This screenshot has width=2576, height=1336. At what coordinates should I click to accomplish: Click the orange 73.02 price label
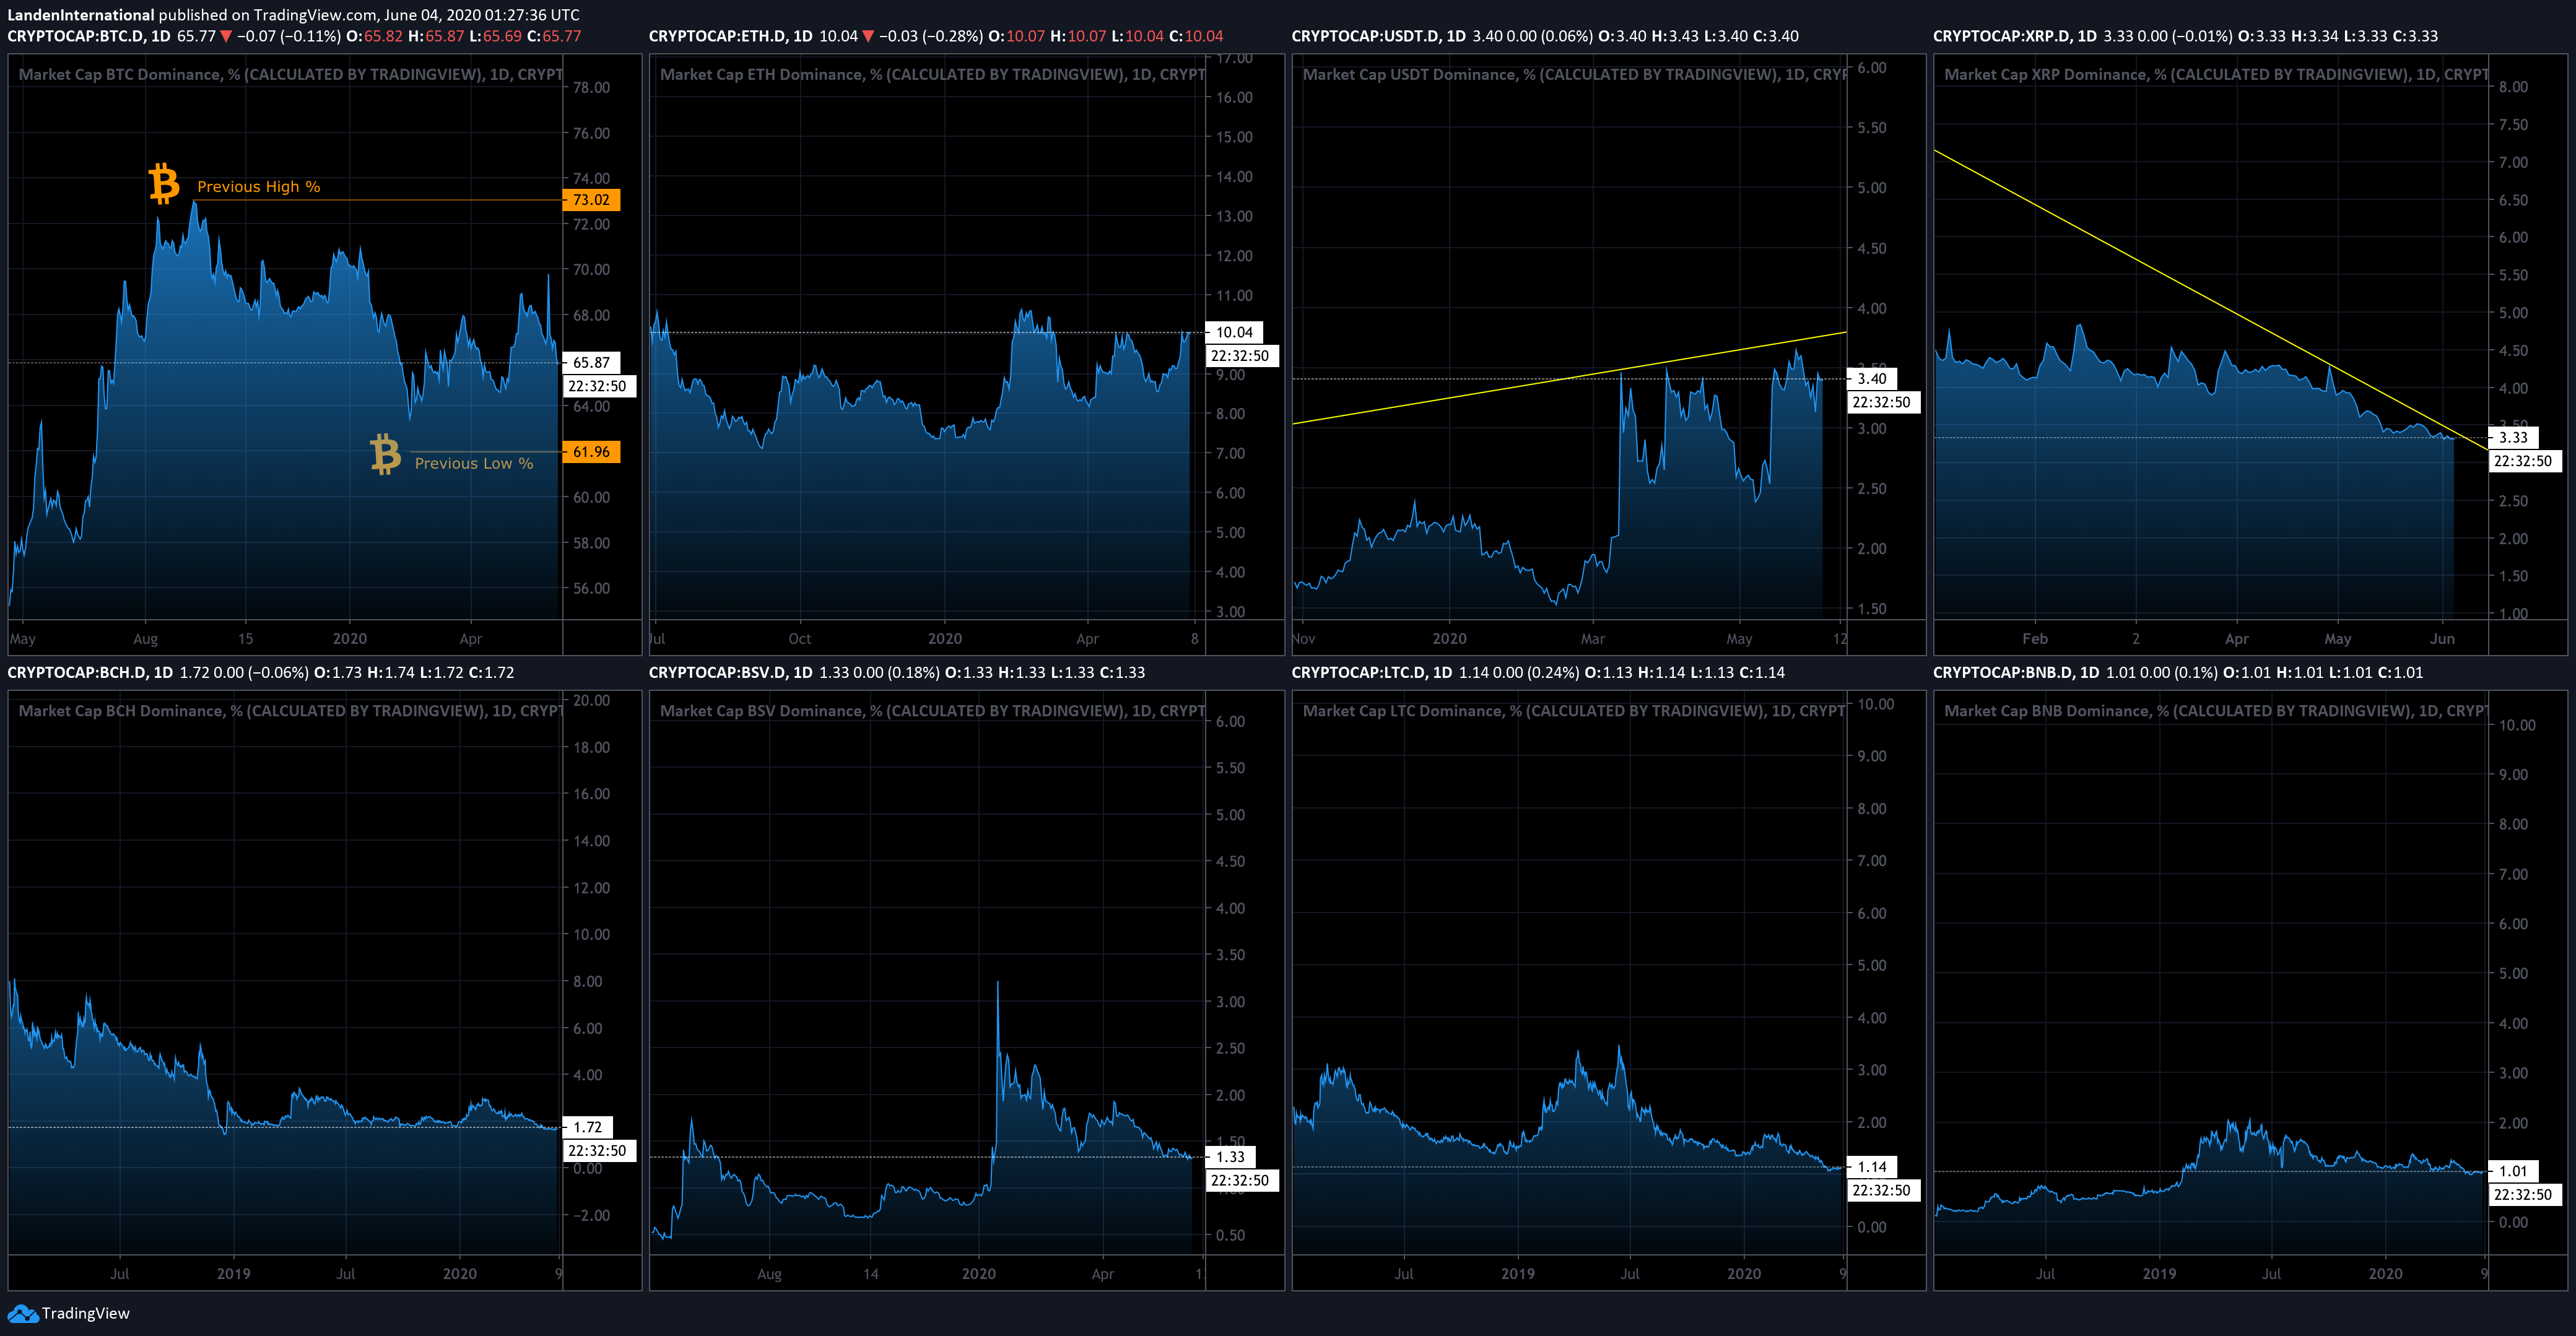(592, 200)
